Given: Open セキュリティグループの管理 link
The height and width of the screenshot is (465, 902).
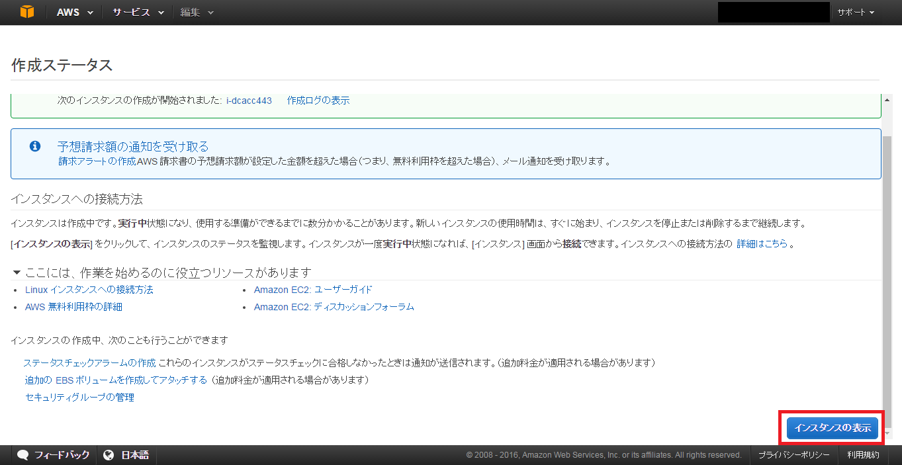Looking at the screenshot, I should pos(79,398).
